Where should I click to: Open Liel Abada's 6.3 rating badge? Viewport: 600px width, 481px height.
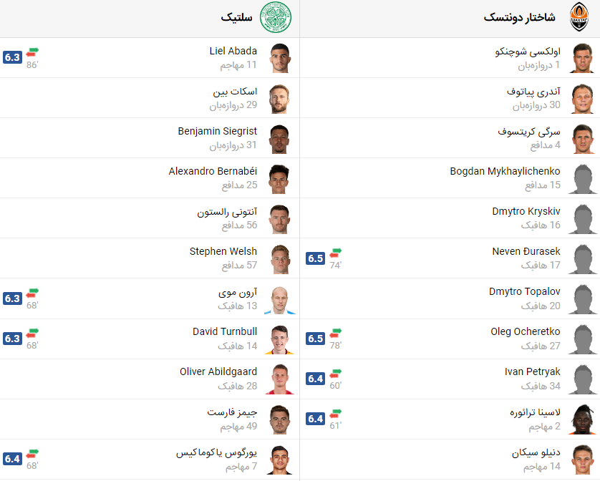point(12,57)
